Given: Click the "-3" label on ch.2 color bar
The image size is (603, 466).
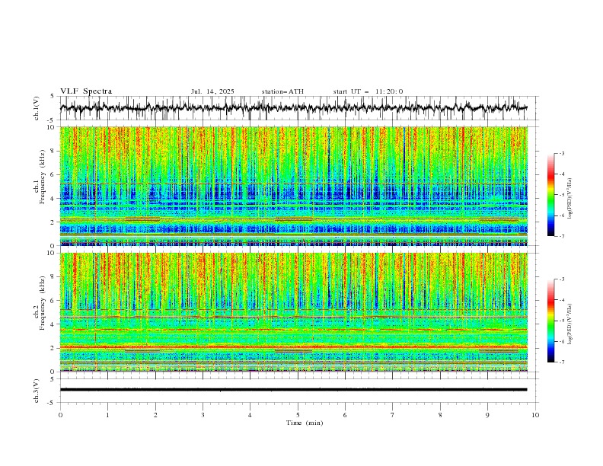Looking at the screenshot, I should [561, 279].
